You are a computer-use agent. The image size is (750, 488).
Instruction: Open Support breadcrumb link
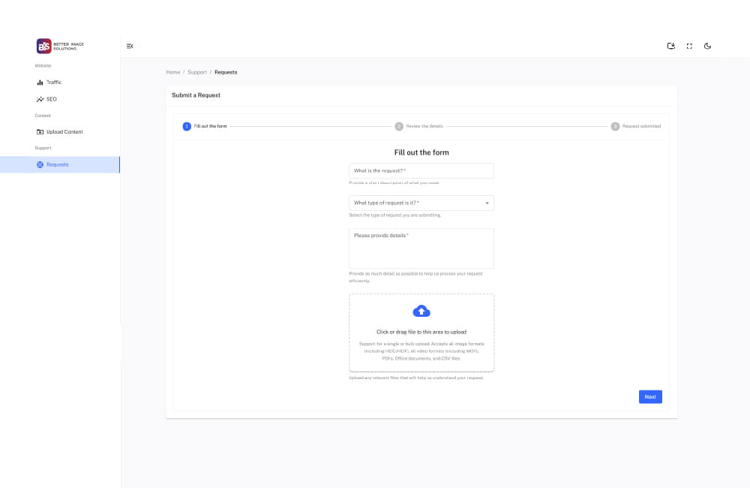click(197, 72)
